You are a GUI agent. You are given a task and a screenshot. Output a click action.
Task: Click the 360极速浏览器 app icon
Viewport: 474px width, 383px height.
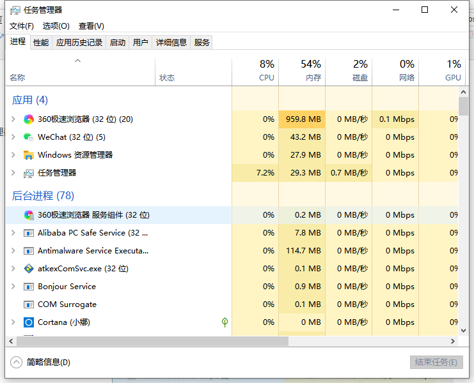29,119
